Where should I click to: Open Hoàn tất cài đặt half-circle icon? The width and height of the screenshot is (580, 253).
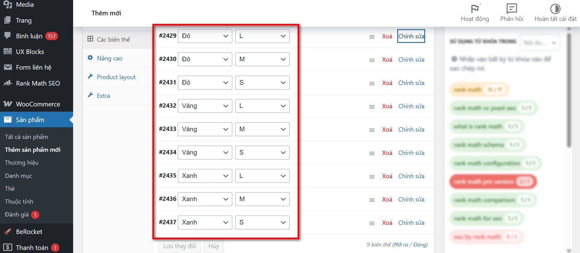point(555,9)
